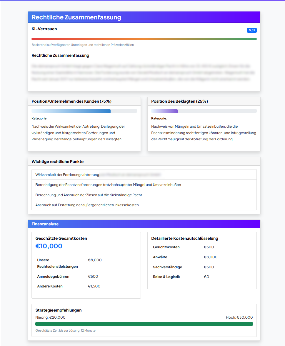Click the blue client position 75% progress bar
The image size is (285, 346).
[x=71, y=111]
